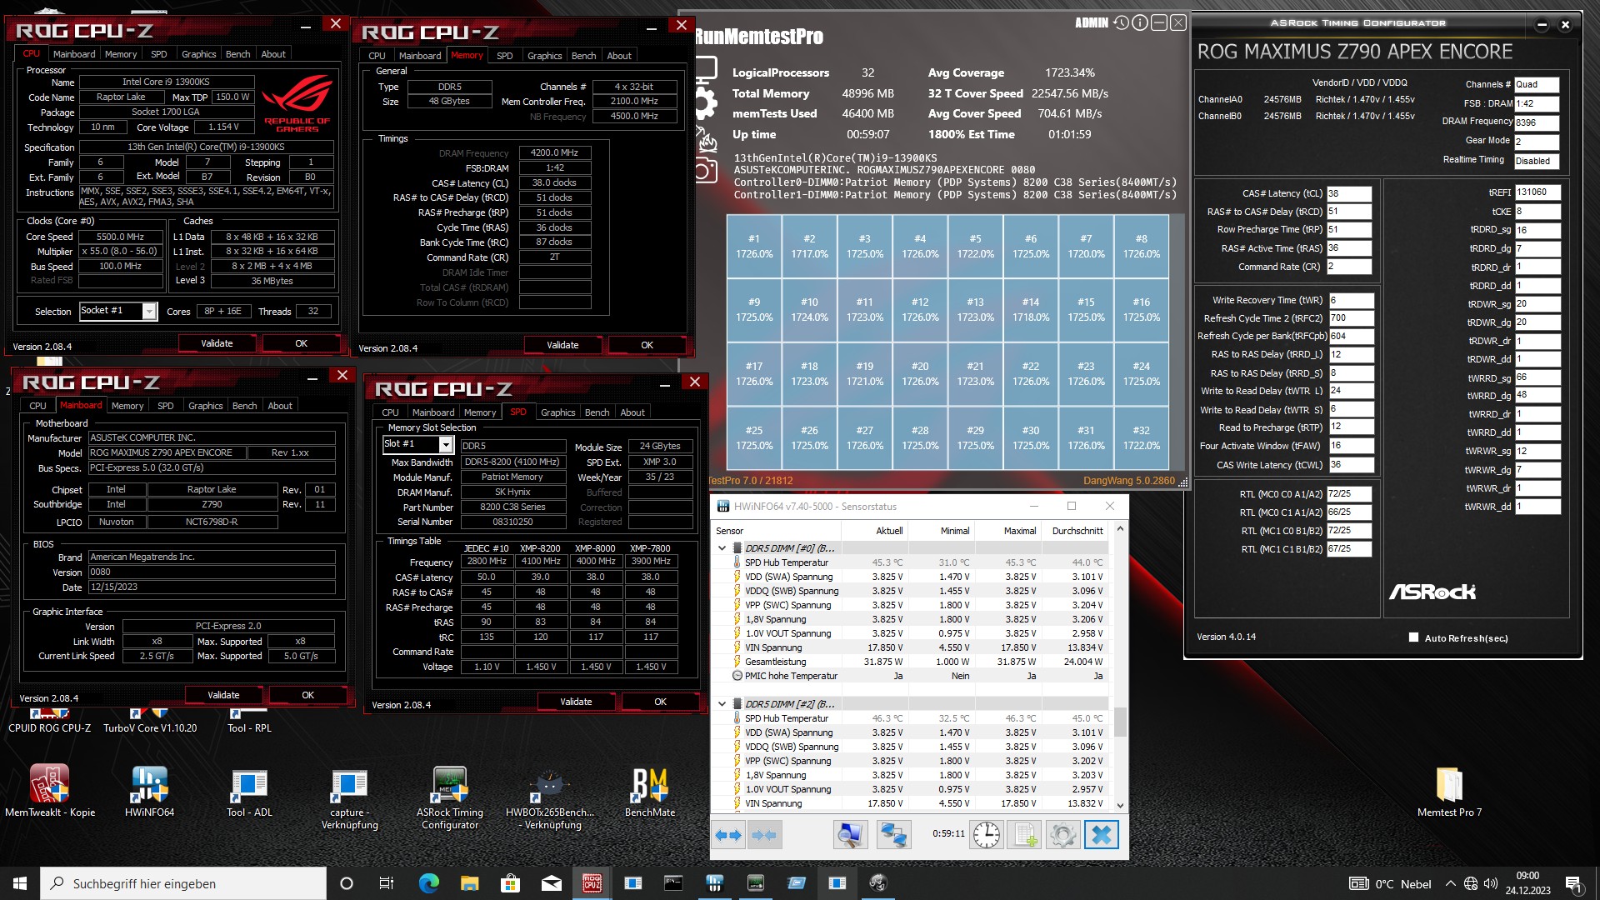The image size is (1600, 900).
Task: Open File Explorer from taskbar
Action: (x=469, y=883)
